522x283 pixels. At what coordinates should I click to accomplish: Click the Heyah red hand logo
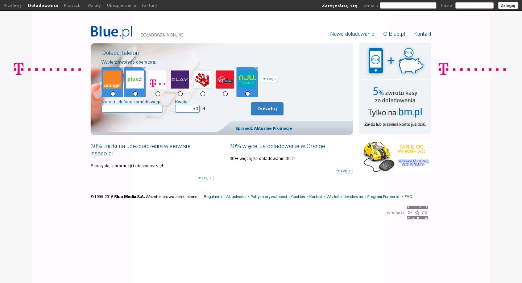202,80
